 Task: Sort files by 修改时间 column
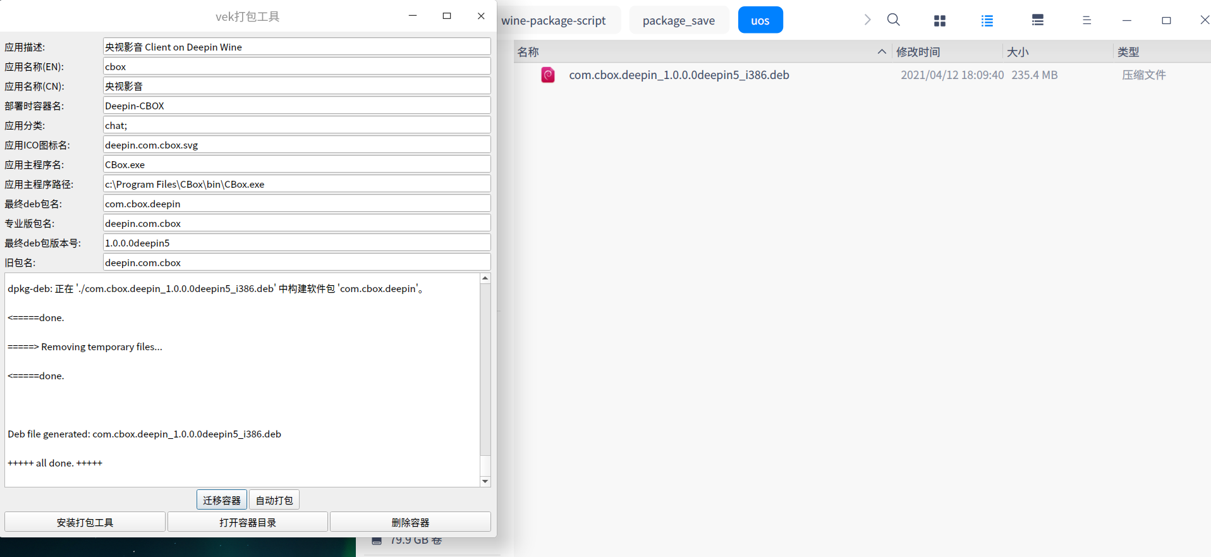918,52
